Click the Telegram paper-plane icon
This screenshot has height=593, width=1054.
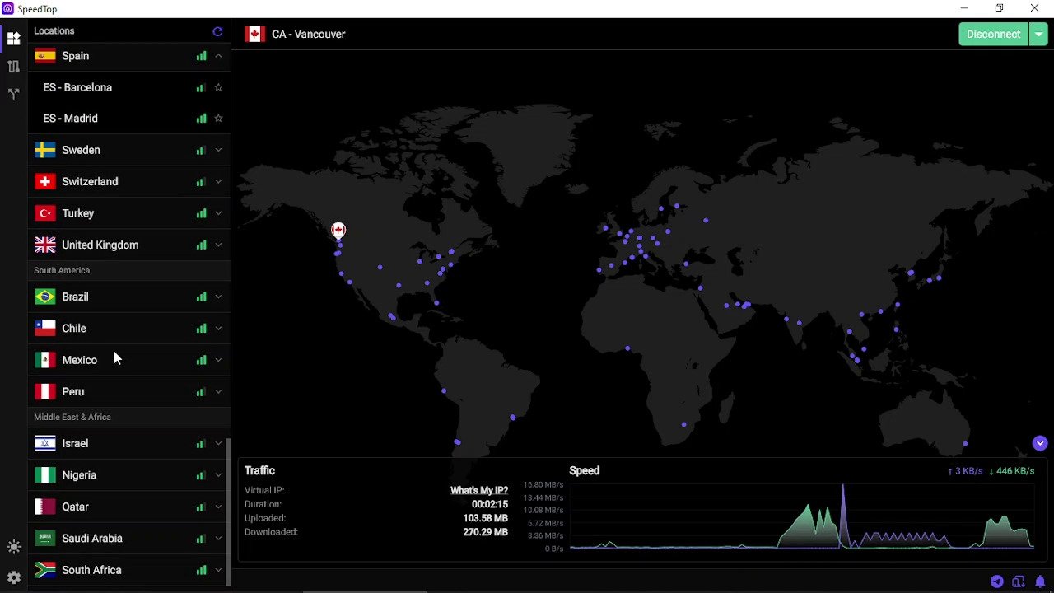(996, 581)
